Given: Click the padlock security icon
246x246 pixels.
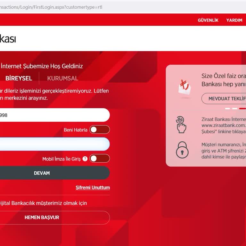Looking at the screenshot, I should 182,150.
